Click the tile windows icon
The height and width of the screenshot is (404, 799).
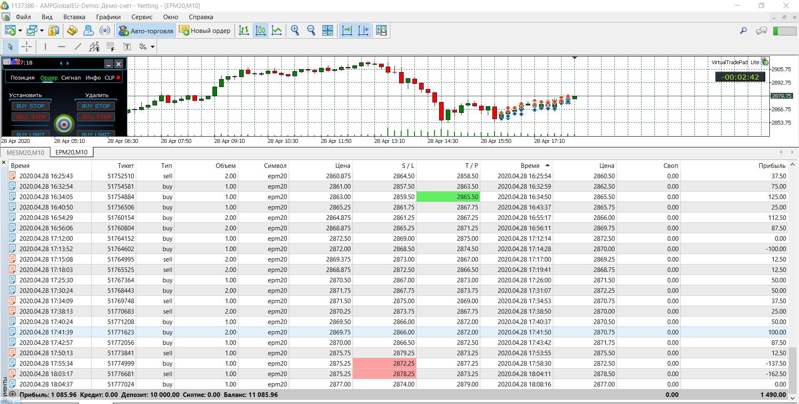coord(328,30)
